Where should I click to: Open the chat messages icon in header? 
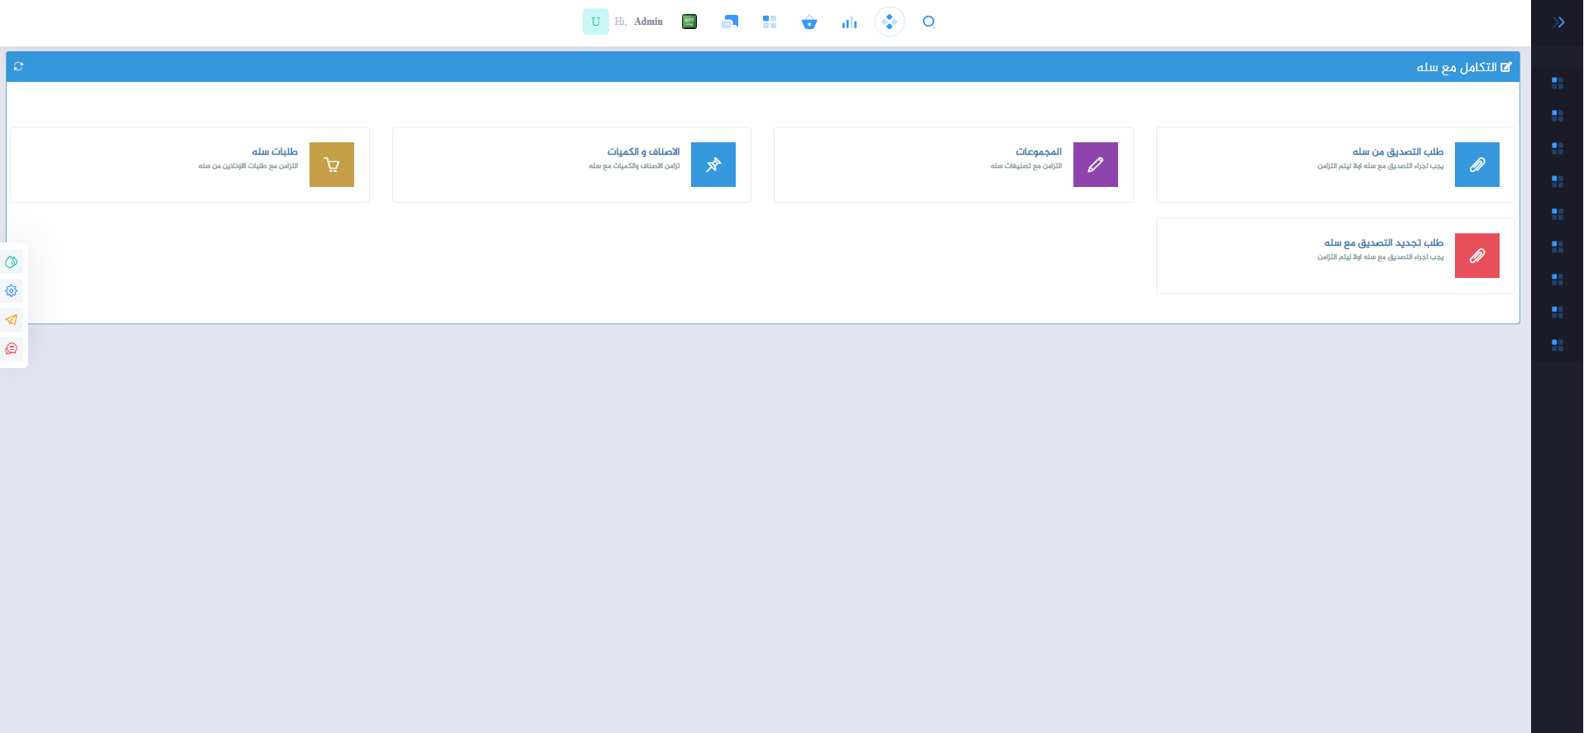tap(729, 22)
